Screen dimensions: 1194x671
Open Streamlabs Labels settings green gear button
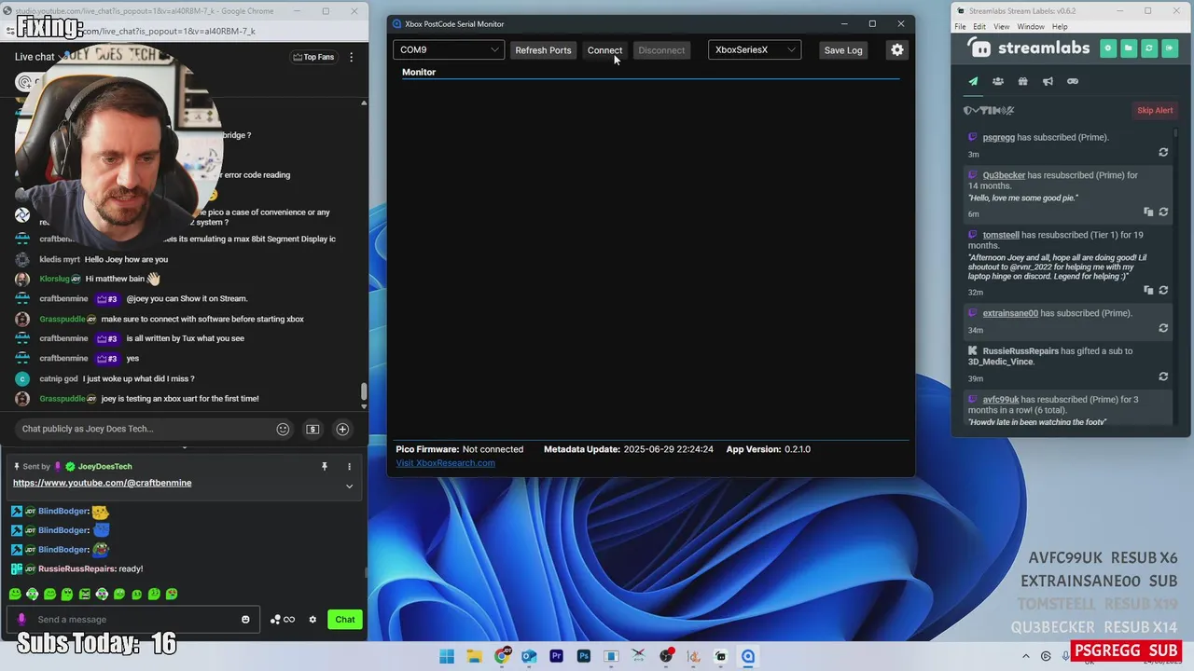click(x=1107, y=48)
